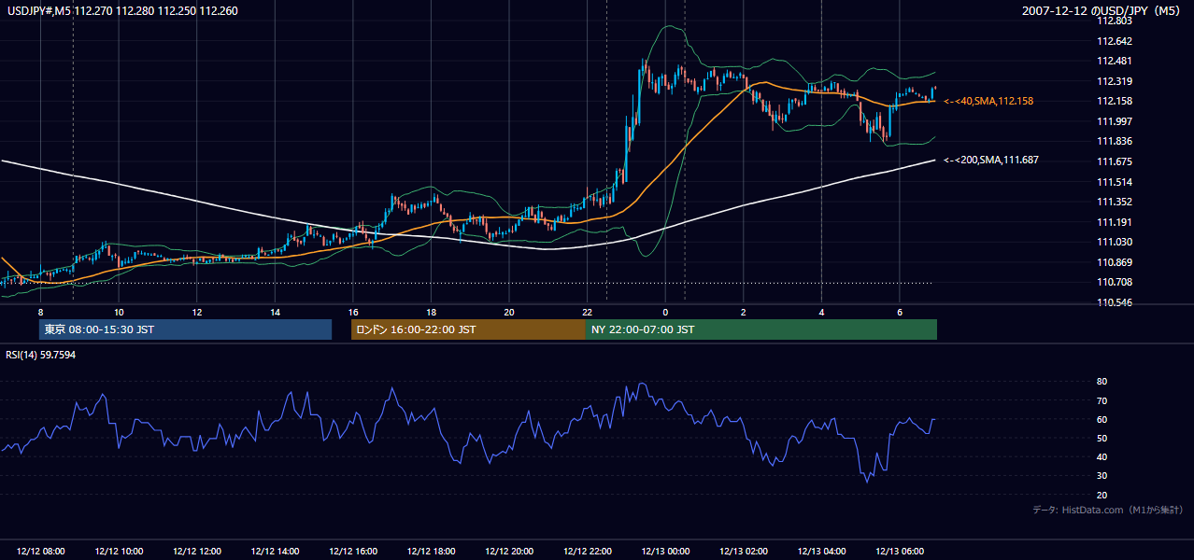The width and height of the screenshot is (1194, 560).
Task: Click the NY 22:00-07:00 JST session bar
Action: [x=761, y=329]
